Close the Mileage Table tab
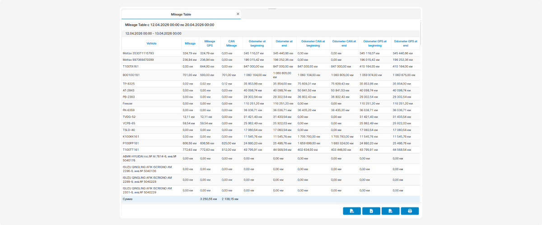This screenshot has width=542, height=225. coord(238,14)
